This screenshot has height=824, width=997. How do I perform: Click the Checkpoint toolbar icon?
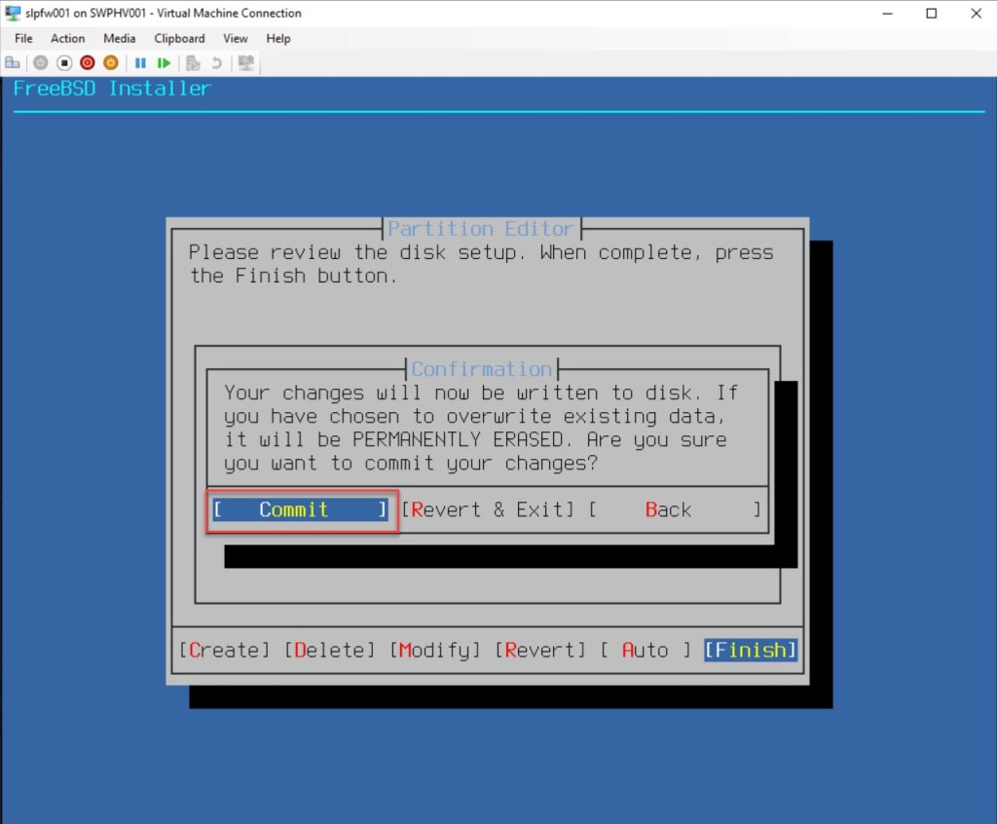[194, 62]
